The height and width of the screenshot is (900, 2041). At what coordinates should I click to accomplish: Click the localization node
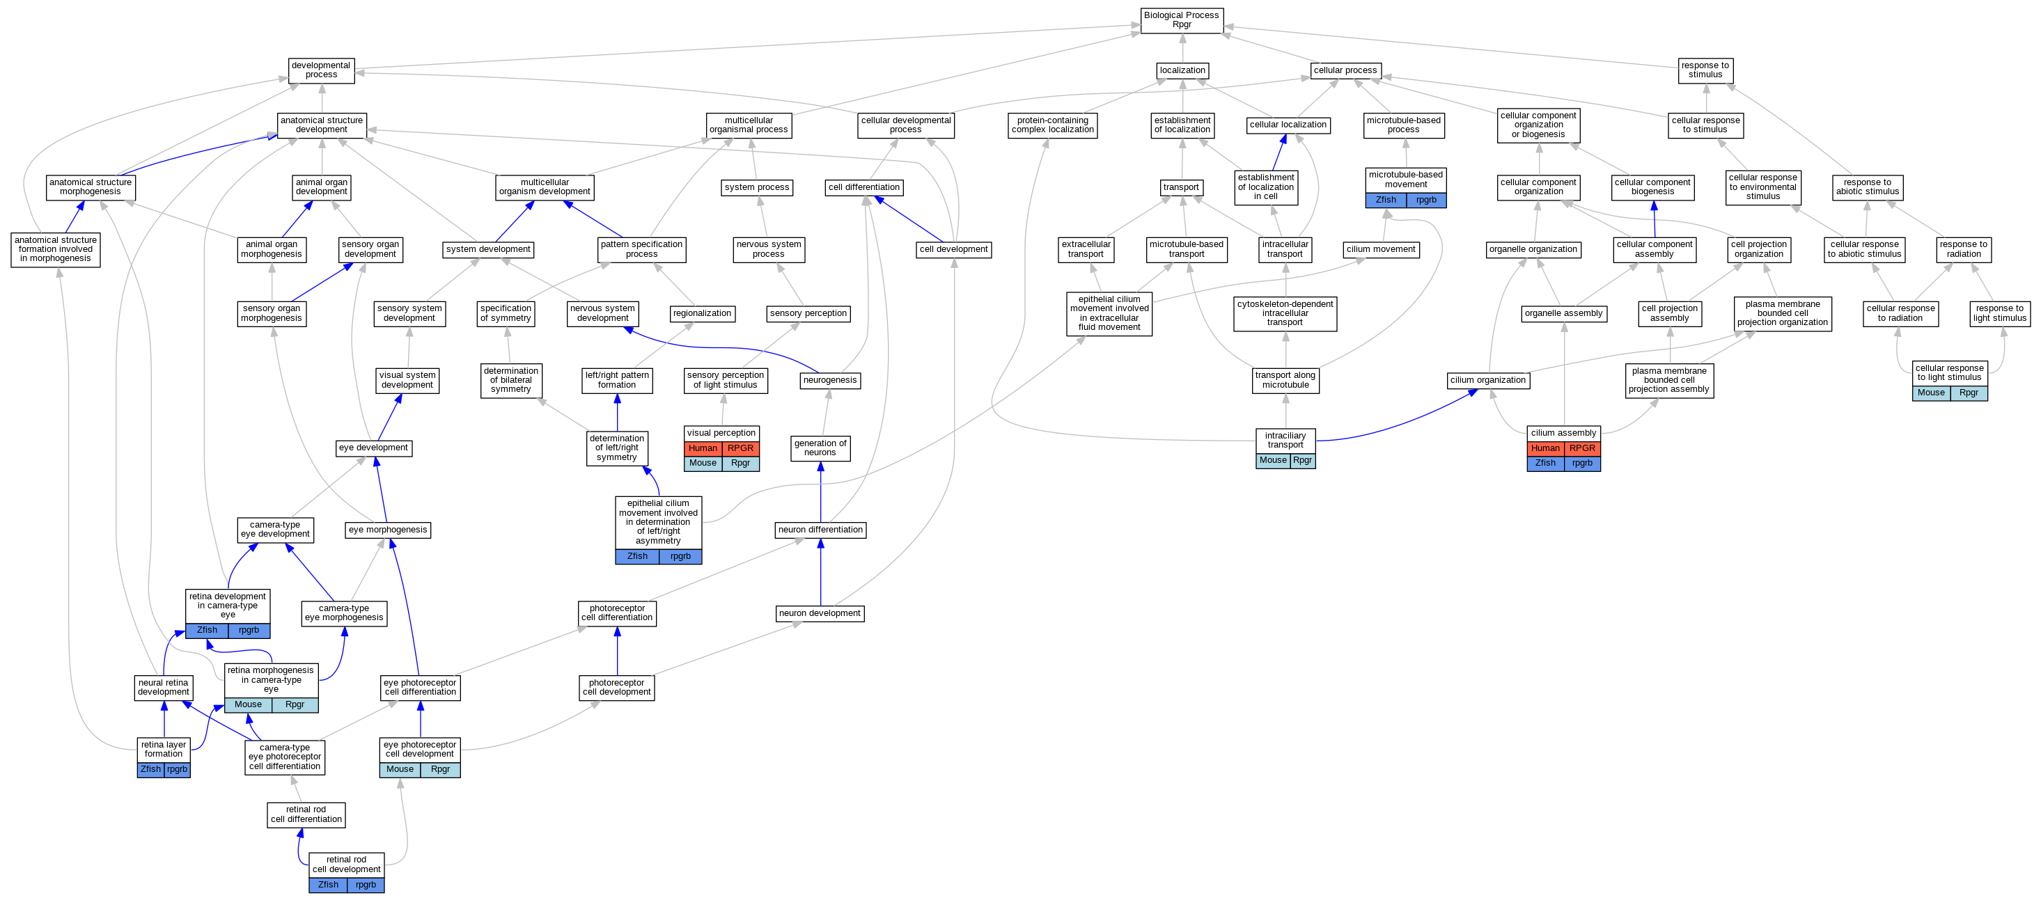1182,70
